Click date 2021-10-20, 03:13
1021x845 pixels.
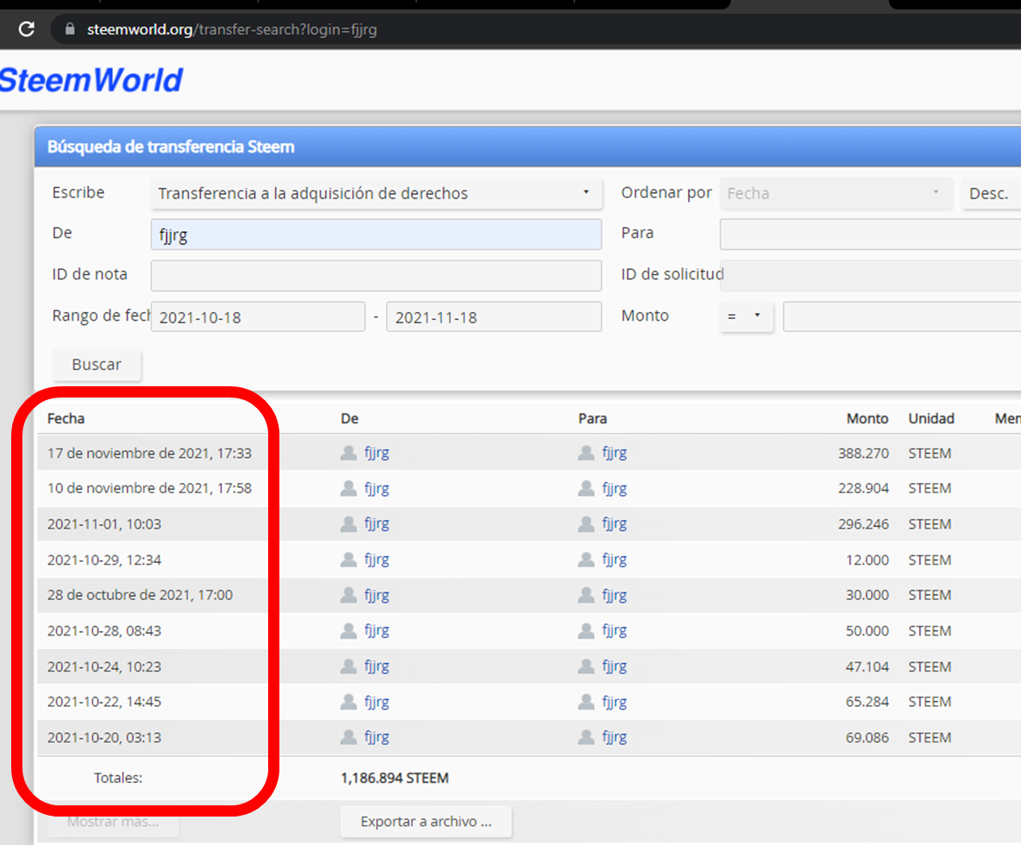[x=104, y=737]
